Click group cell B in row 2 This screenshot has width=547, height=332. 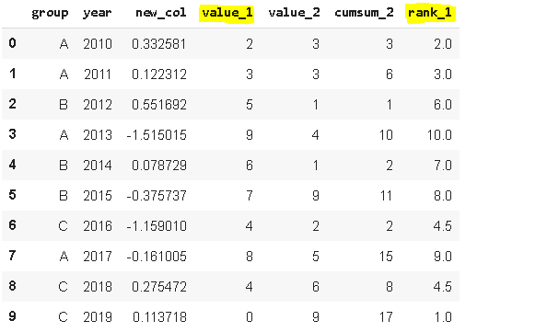coord(64,105)
